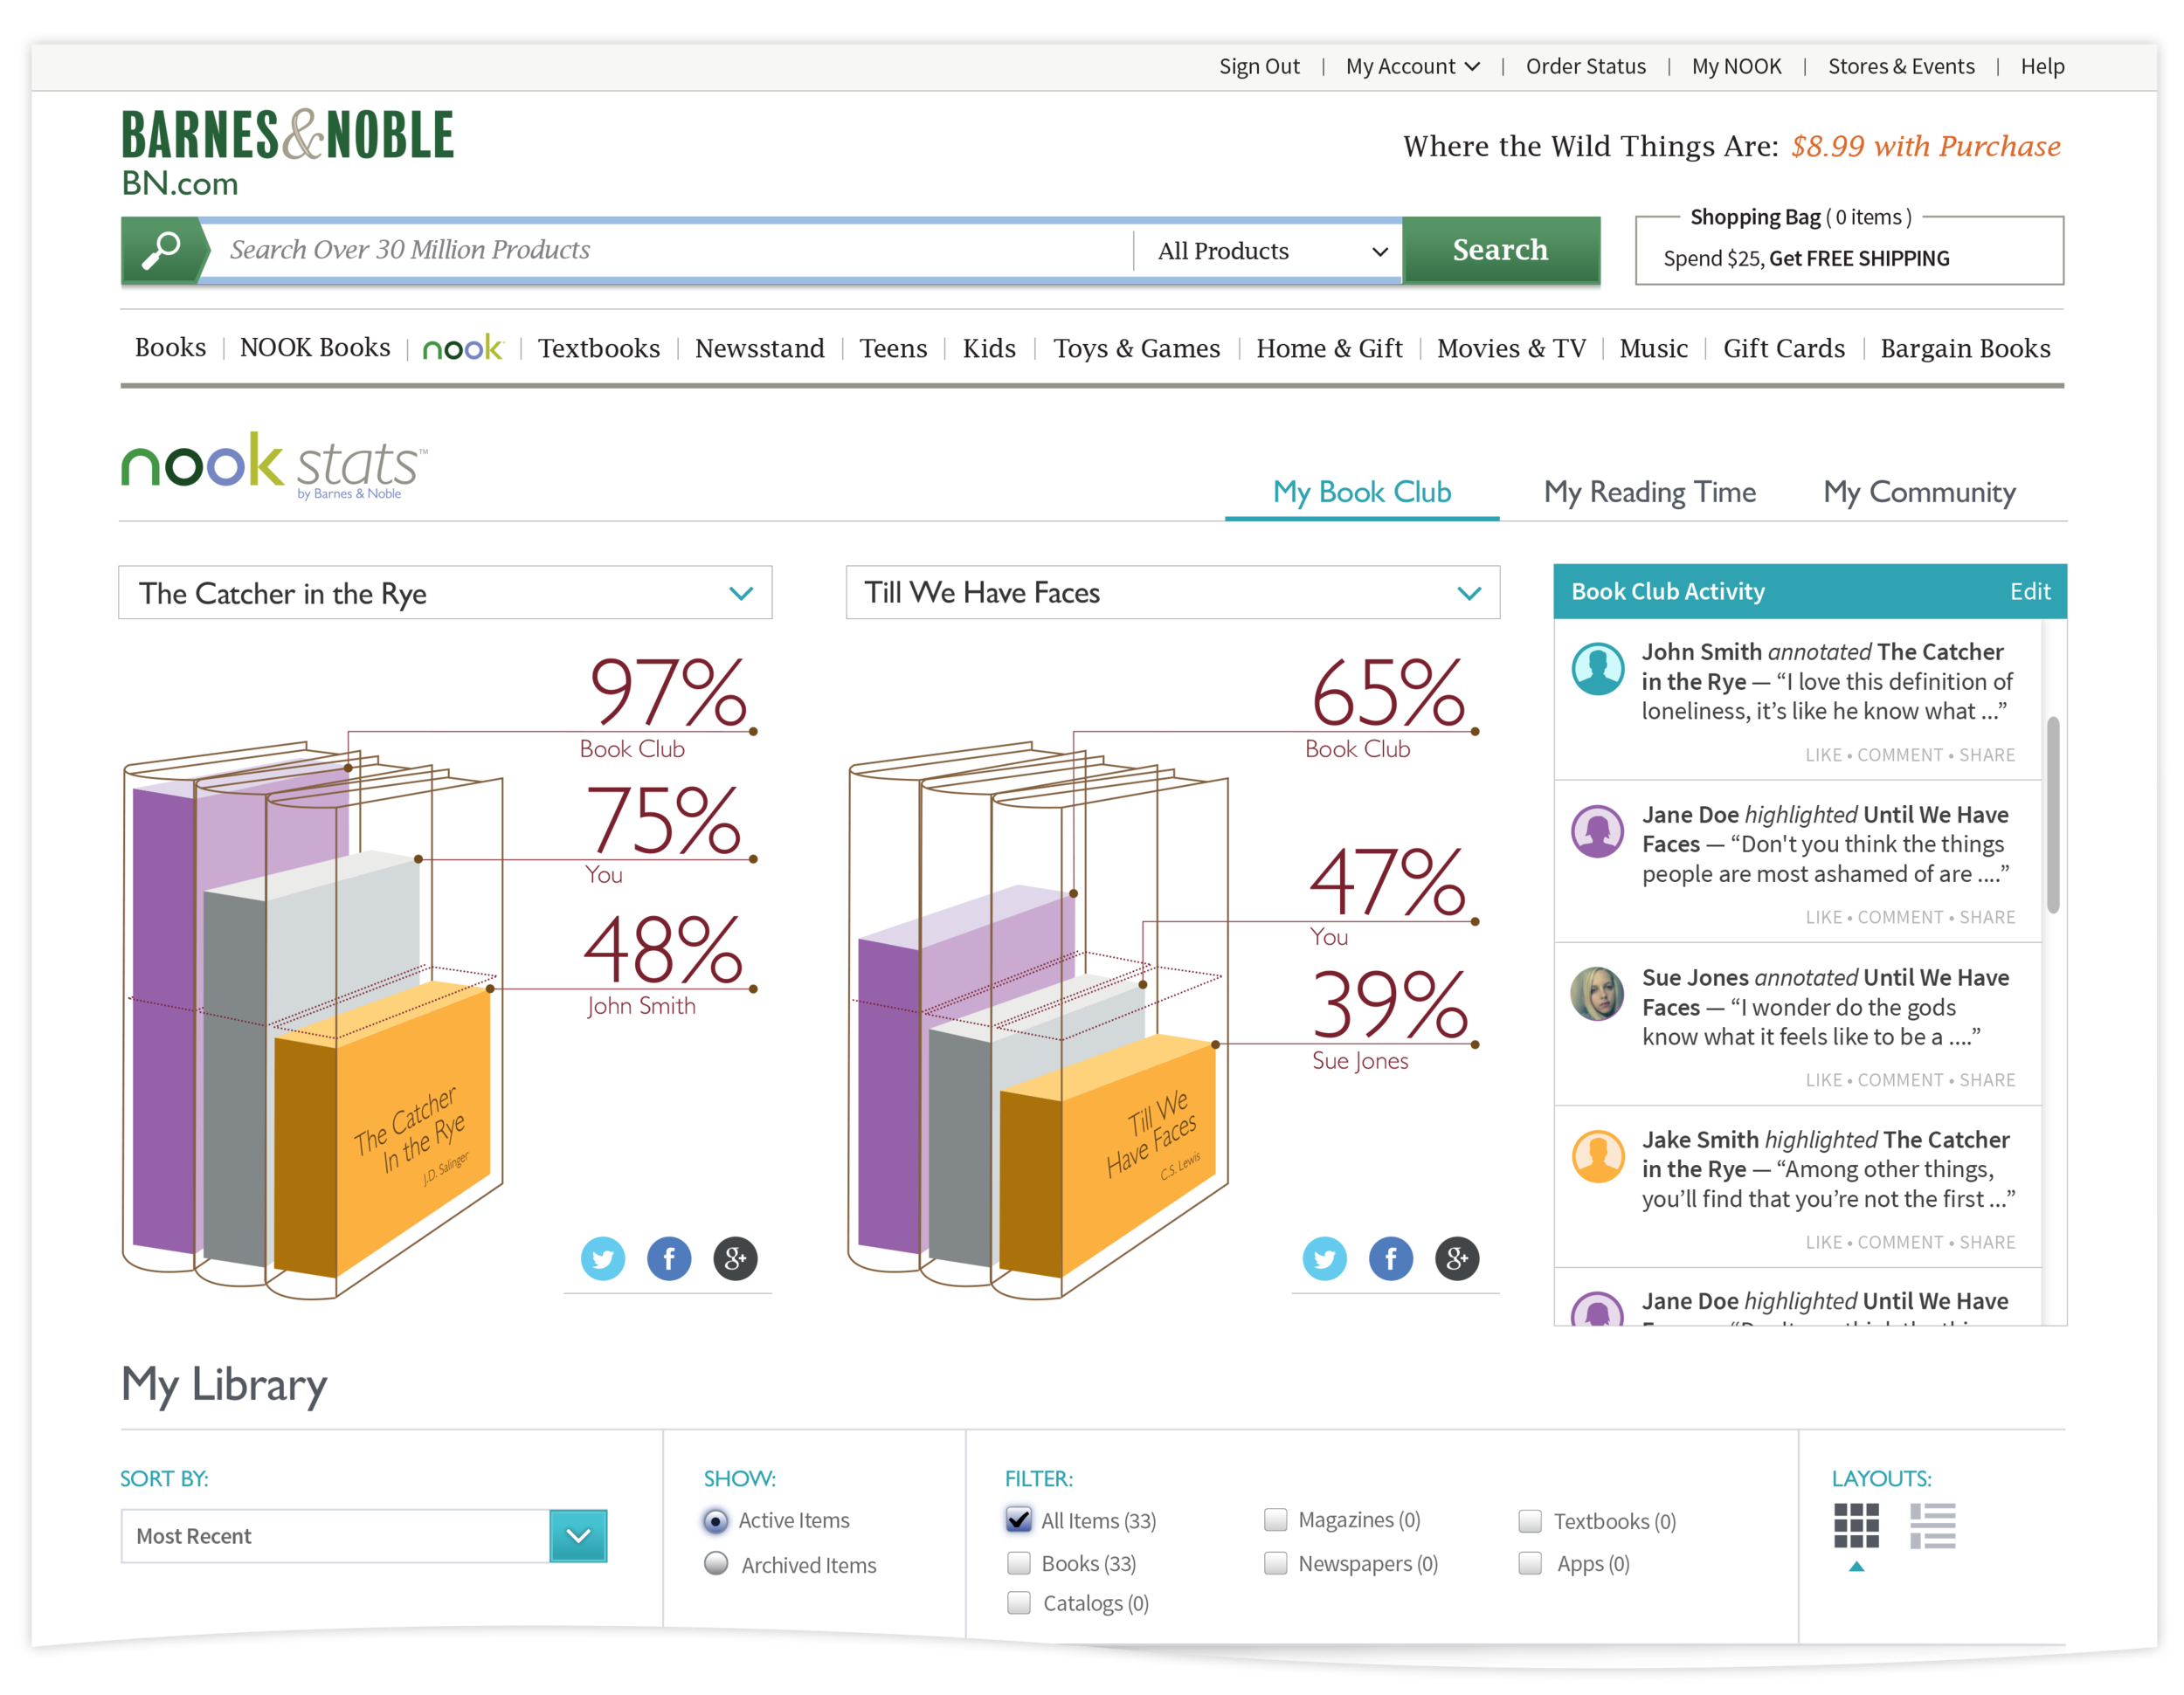This screenshot has width=2184, height=1695.
Task: Expand The Catcher in the Rye book selector
Action: coord(445,593)
